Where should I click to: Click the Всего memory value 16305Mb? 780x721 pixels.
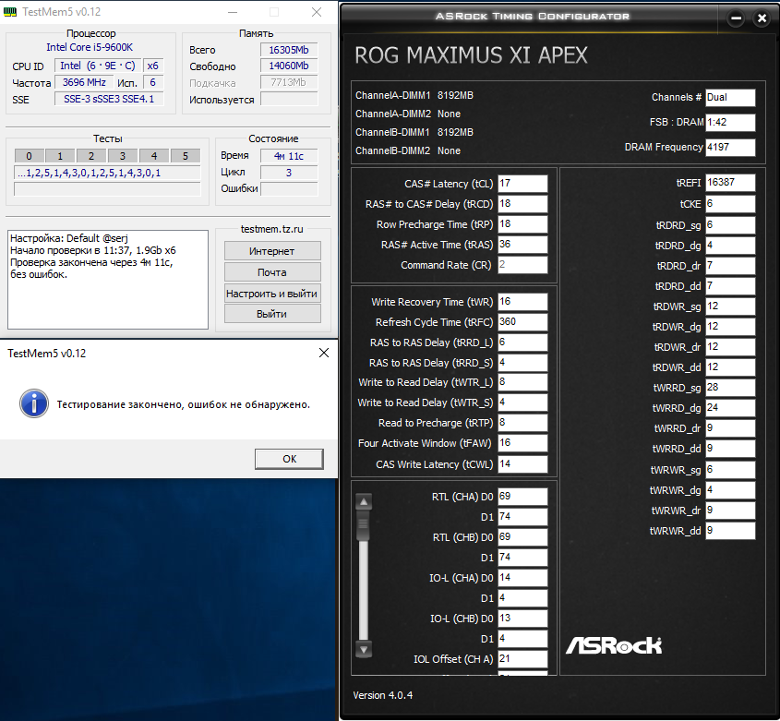289,50
